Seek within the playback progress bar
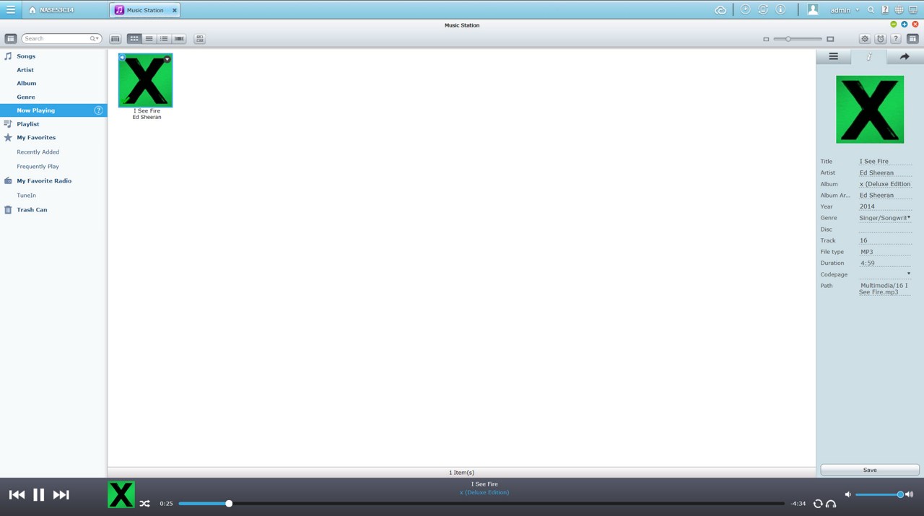 click(x=481, y=504)
